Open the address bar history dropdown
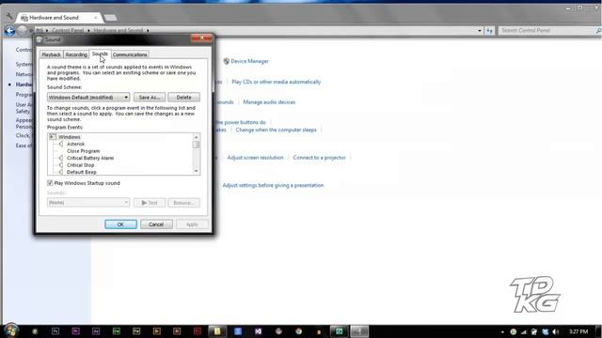This screenshot has width=602, height=338. [480, 30]
